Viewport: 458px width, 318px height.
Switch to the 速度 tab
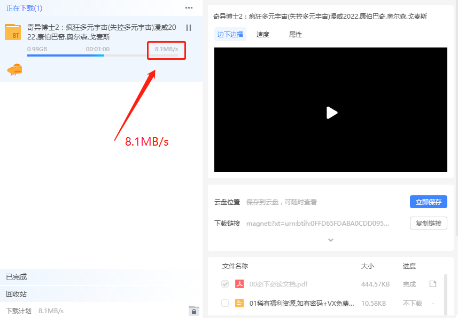tap(262, 35)
